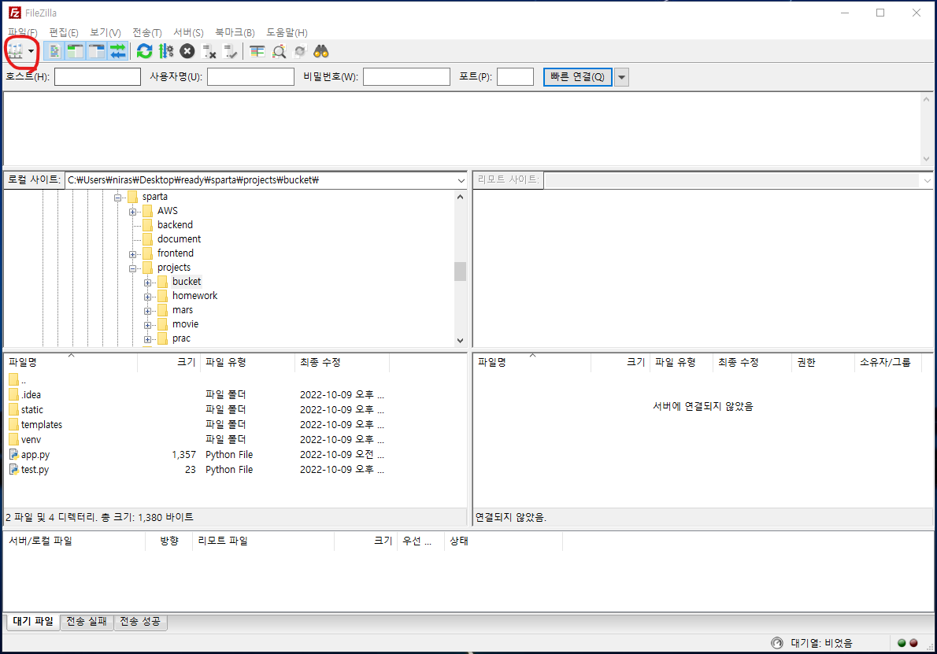The height and width of the screenshot is (654, 937).
Task: Select the .idea folder in file list
Action: coord(31,394)
